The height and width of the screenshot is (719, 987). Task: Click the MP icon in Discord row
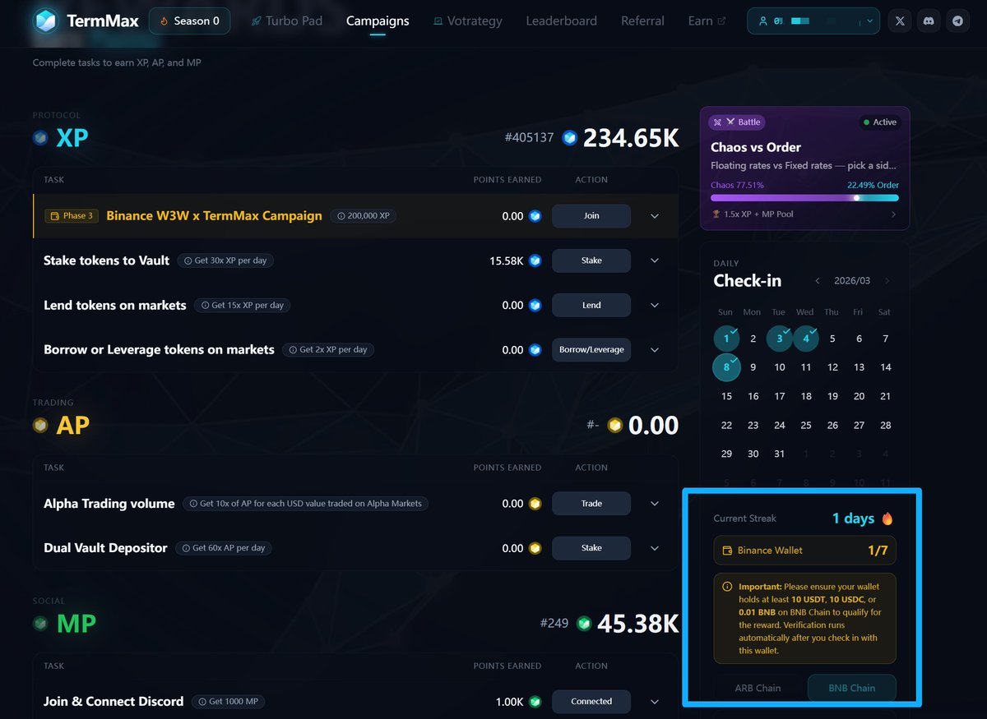tap(535, 702)
